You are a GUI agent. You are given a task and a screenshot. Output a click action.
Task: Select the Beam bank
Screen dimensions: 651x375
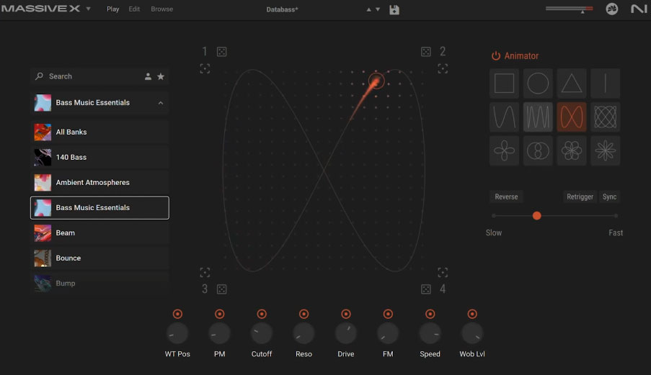(99, 233)
